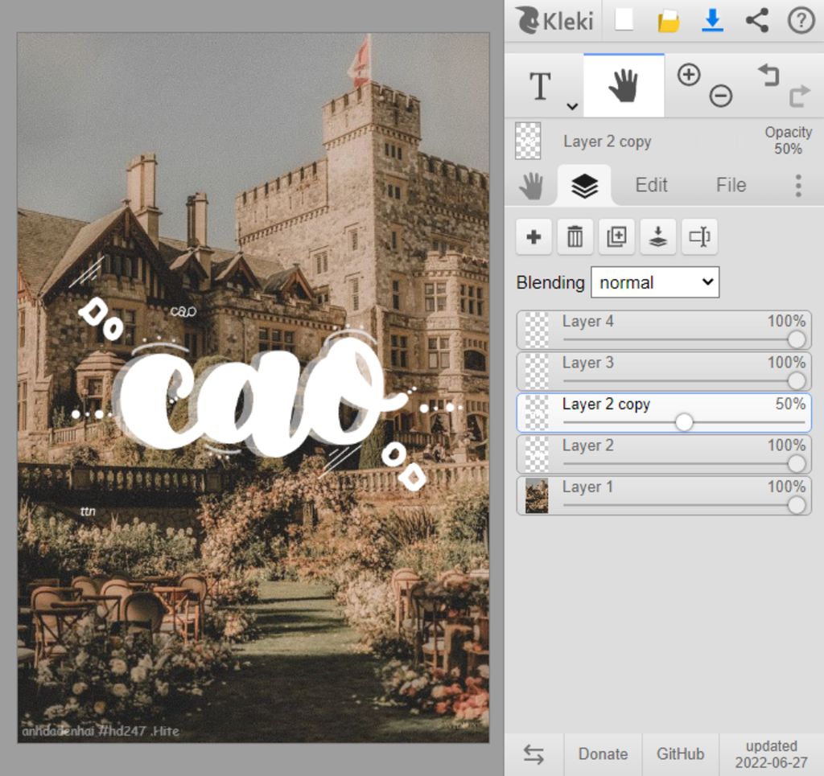Click Layer 3 opacity slider handle
Image resolution: width=824 pixels, height=776 pixels.
pyautogui.click(x=797, y=380)
